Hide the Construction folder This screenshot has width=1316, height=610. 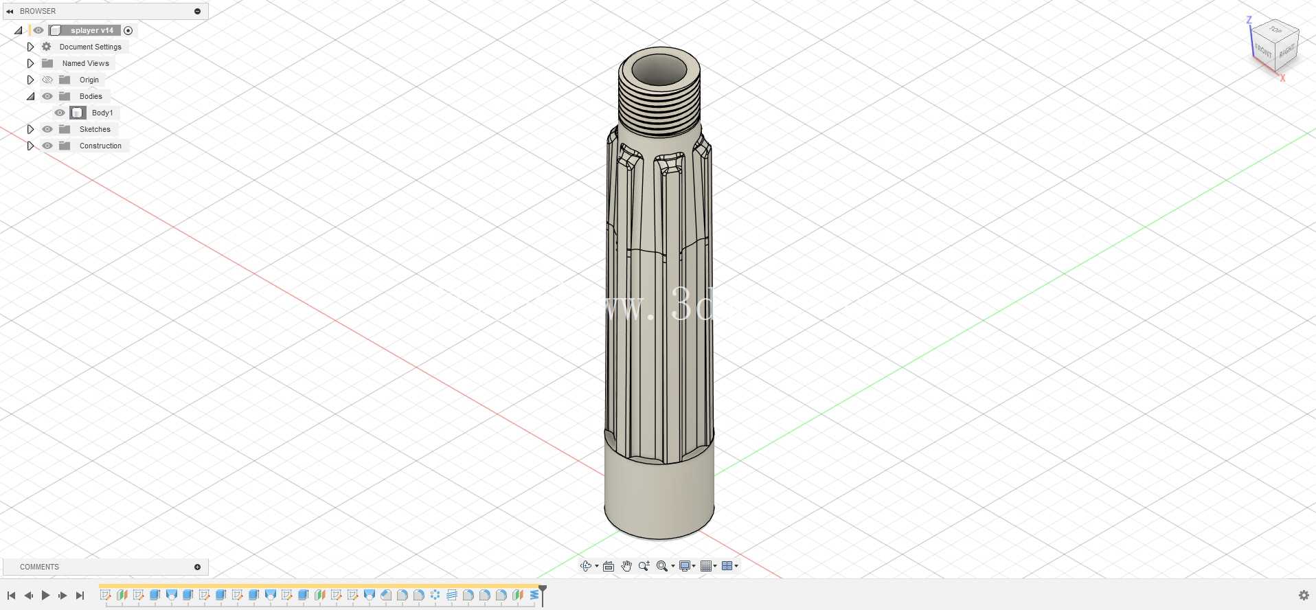[47, 146]
